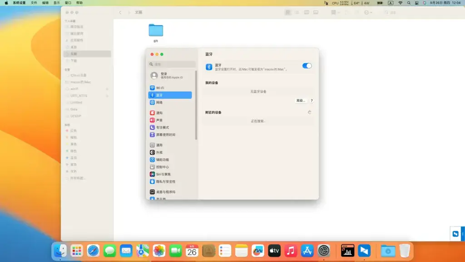Open Wi-Fi status in menu bar
Image resolution: width=465 pixels, height=262 pixels.
coord(400,3)
